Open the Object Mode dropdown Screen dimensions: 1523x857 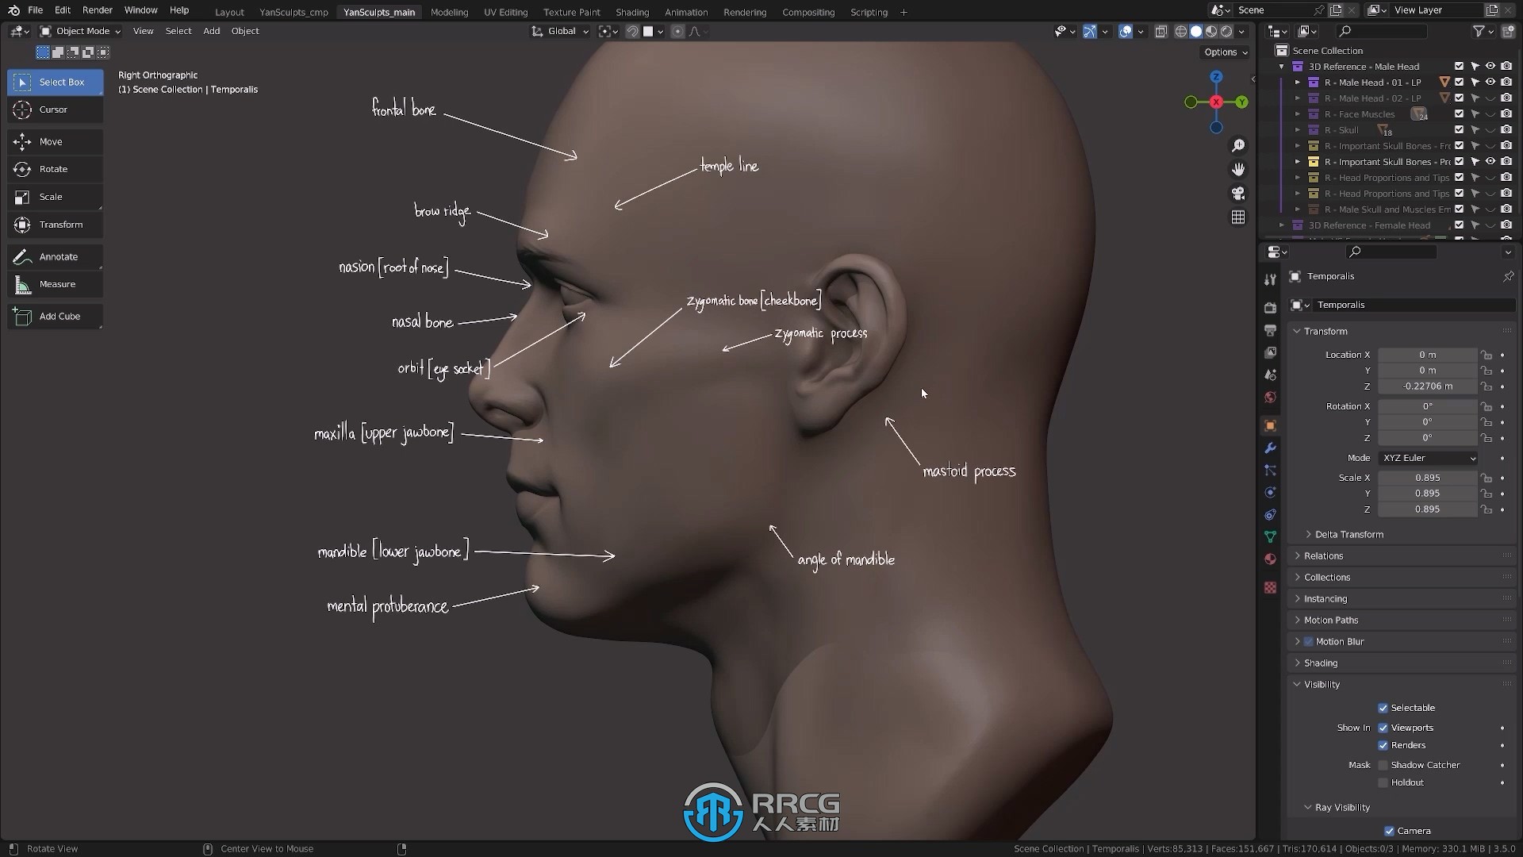point(80,31)
